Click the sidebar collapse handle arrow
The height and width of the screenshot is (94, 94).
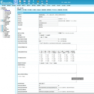coord(16,50)
